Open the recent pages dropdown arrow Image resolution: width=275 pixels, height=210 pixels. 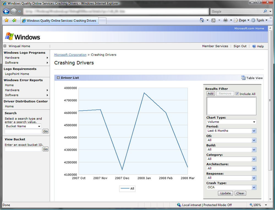coord(20,12)
